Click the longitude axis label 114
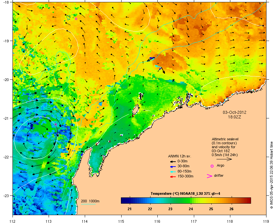The height and width of the screenshot is (223, 276). pos(85,221)
